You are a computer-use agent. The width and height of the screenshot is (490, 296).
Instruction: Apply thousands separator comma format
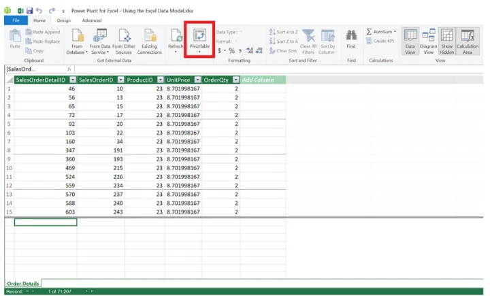coord(240,50)
